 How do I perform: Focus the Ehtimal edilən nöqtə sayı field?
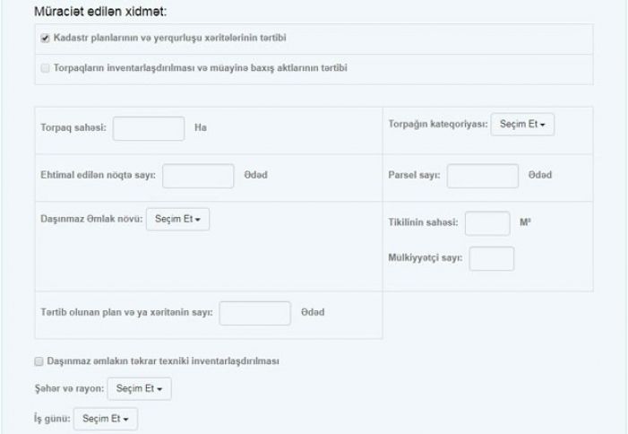198,176
